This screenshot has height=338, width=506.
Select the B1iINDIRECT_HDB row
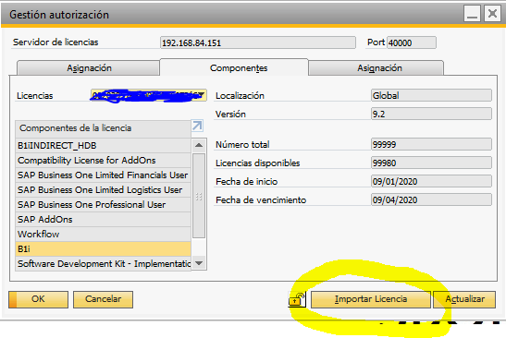tap(104, 146)
